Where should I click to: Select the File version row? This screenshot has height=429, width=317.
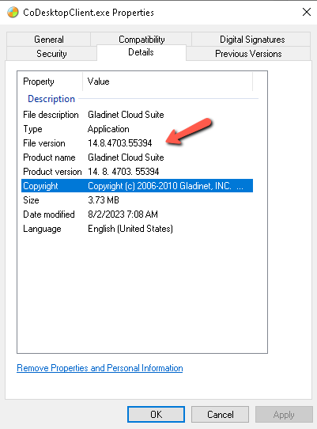138,143
